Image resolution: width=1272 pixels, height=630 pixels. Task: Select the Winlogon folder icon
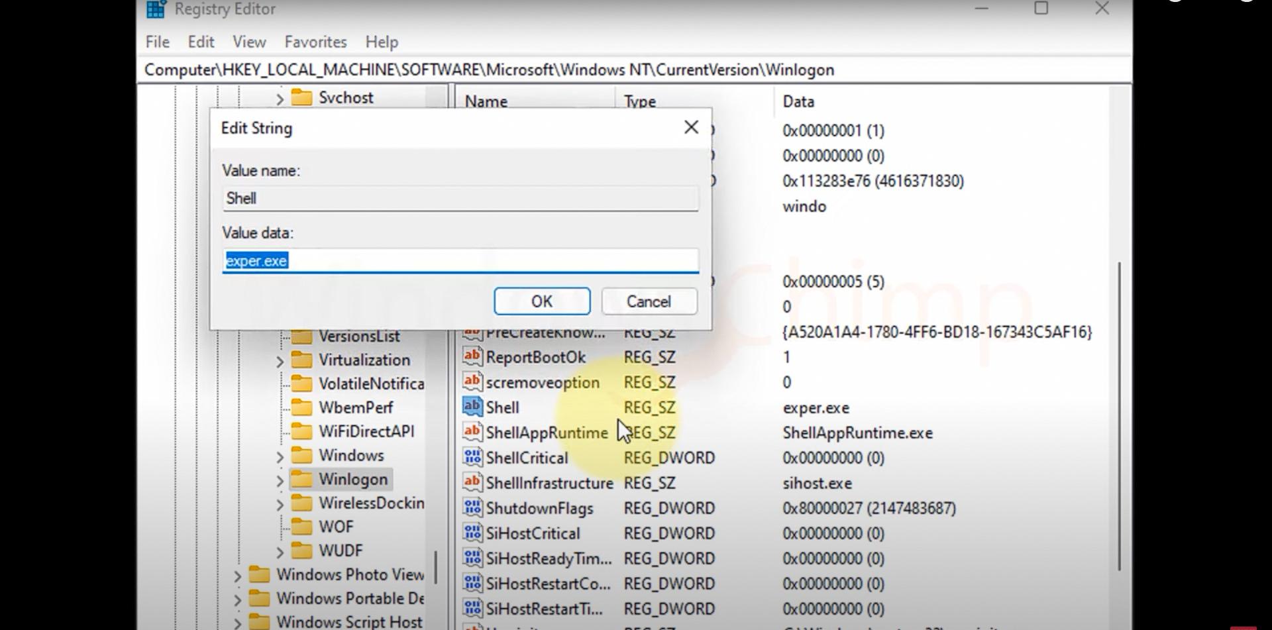pyautogui.click(x=301, y=479)
